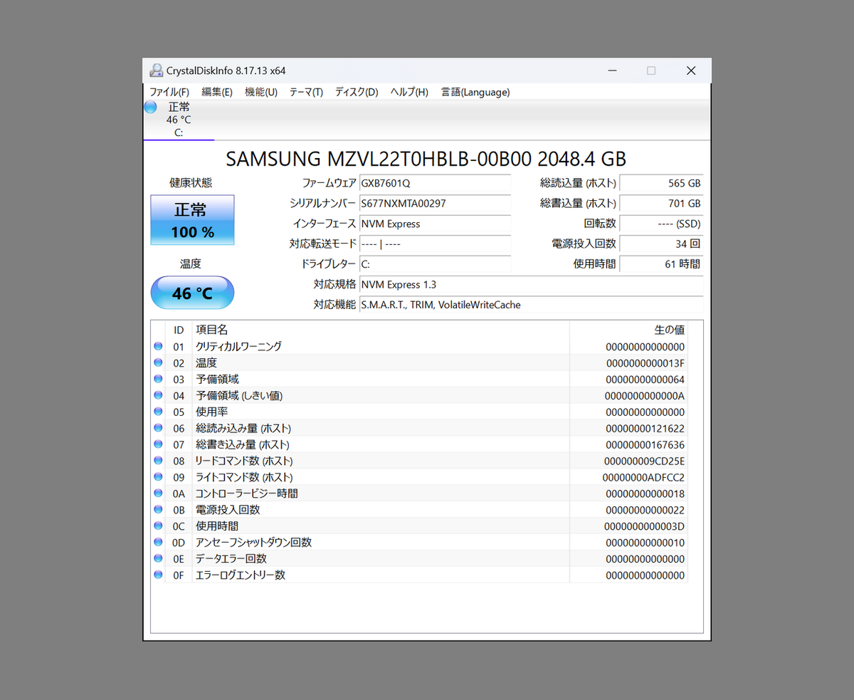The width and height of the screenshot is (854, 700).
Task: Click the top 使用時間 value 61 時間
Action: point(661,263)
